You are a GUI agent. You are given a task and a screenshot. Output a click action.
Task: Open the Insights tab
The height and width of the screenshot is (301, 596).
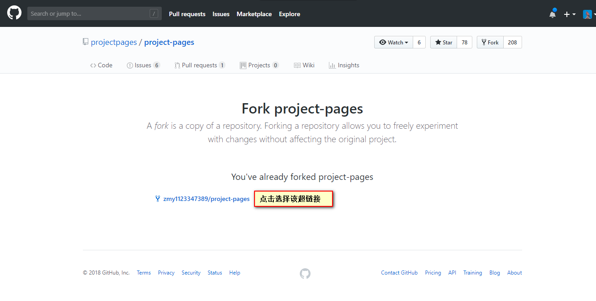[x=344, y=65]
